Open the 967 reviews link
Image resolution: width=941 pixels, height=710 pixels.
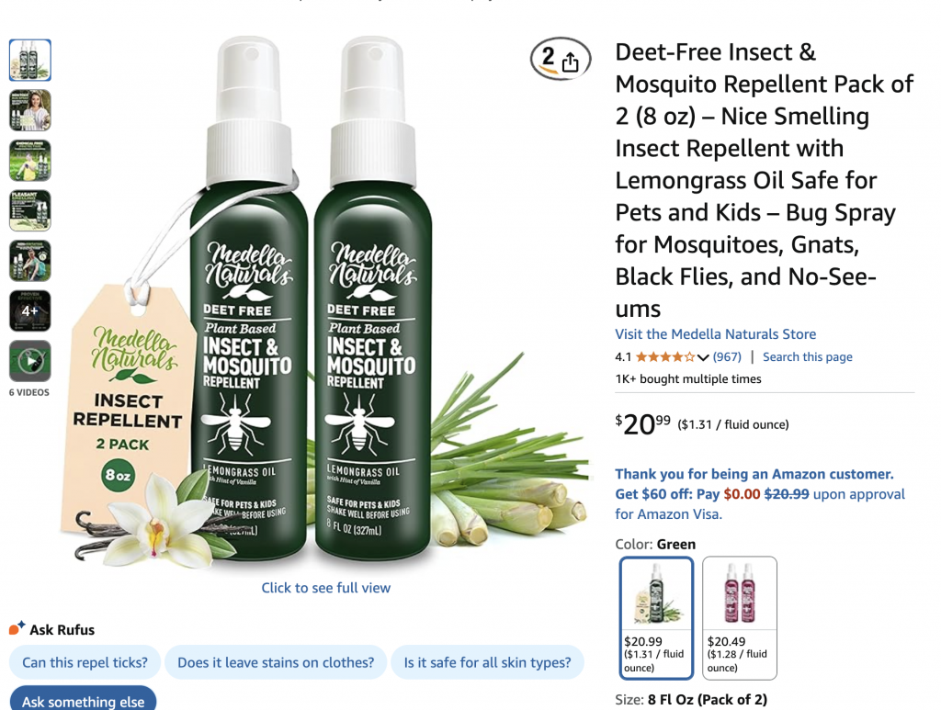tap(727, 356)
